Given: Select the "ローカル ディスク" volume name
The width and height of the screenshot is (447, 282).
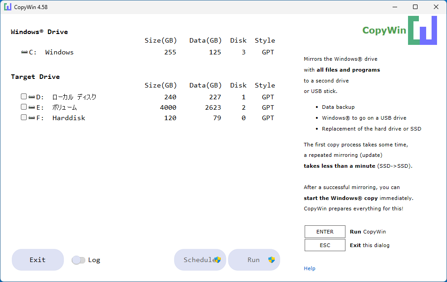Looking at the screenshot, I should pyautogui.click(x=74, y=97).
